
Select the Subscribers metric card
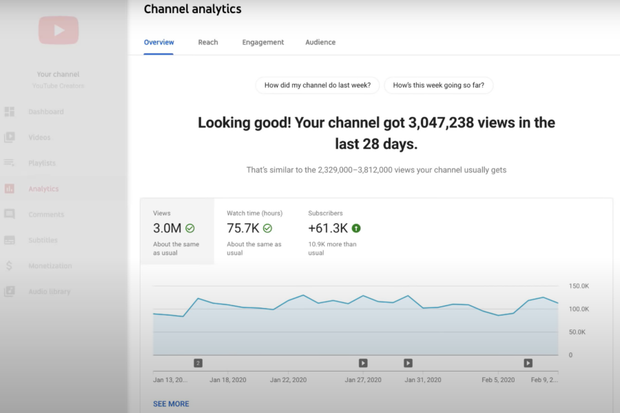pyautogui.click(x=334, y=232)
